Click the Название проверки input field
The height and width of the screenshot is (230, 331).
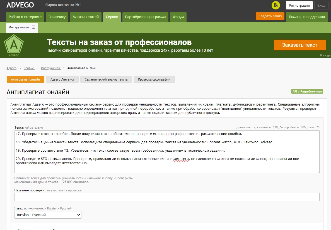(167, 197)
